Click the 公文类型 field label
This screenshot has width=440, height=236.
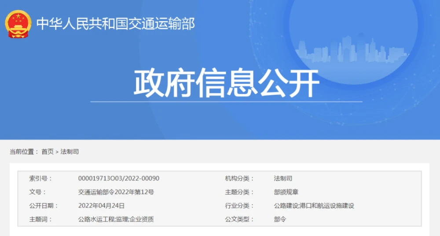point(237,219)
